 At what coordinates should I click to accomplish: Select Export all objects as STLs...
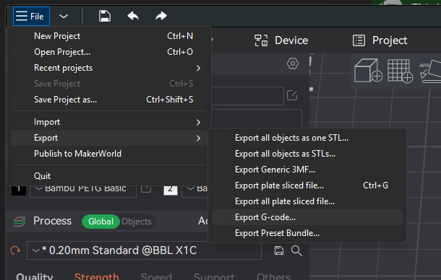pyautogui.click(x=307, y=154)
